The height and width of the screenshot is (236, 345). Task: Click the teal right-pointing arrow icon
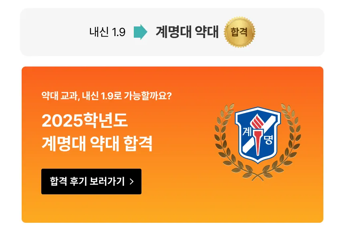point(141,32)
